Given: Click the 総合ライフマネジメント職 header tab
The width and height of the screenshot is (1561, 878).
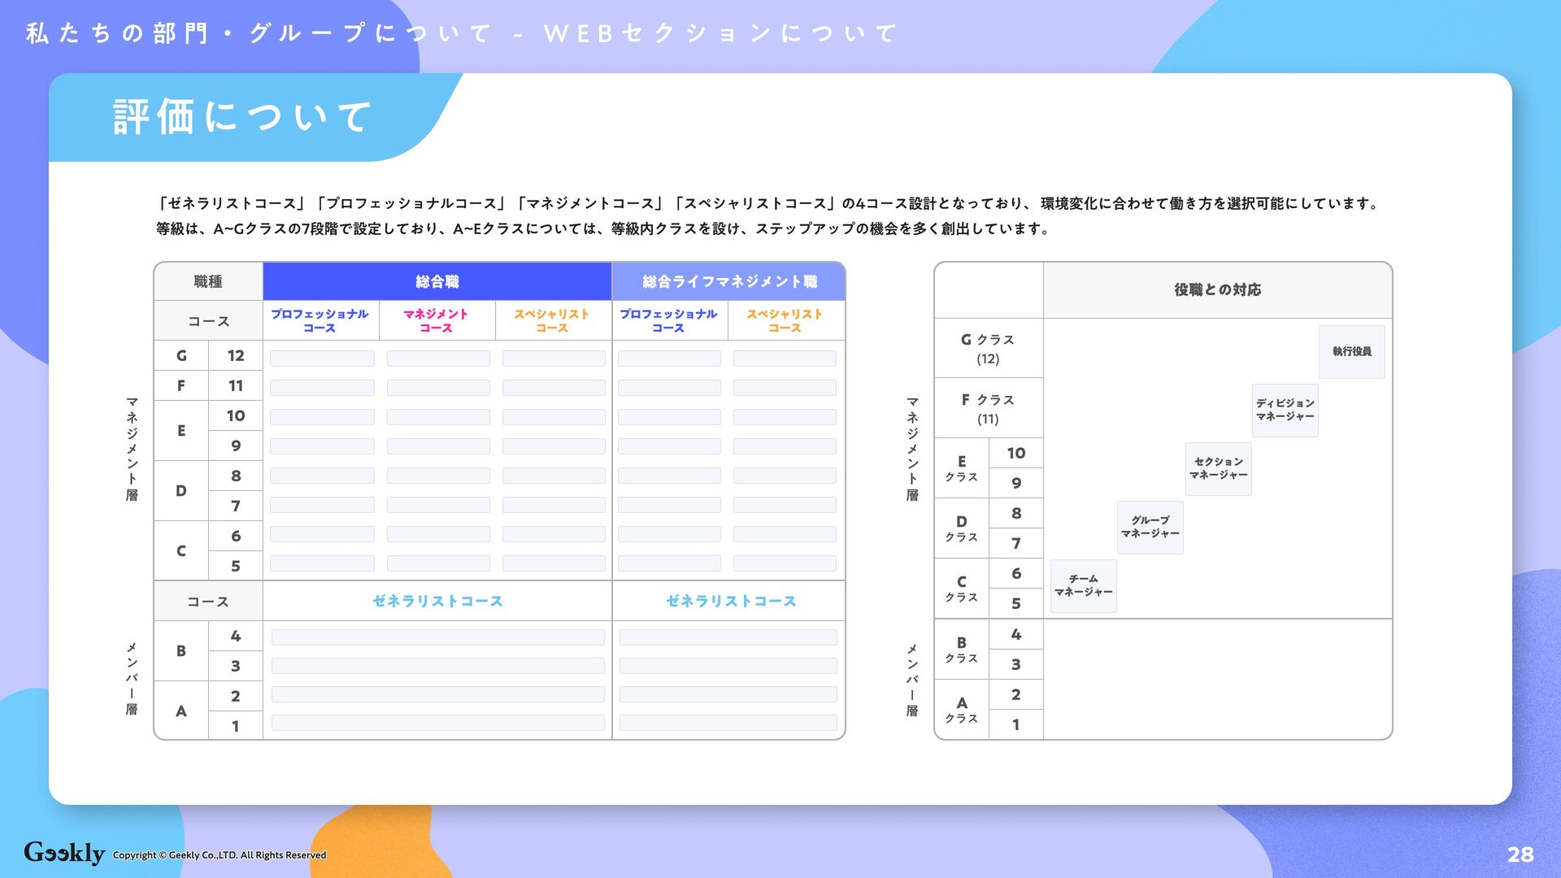Looking at the screenshot, I should click(x=729, y=281).
